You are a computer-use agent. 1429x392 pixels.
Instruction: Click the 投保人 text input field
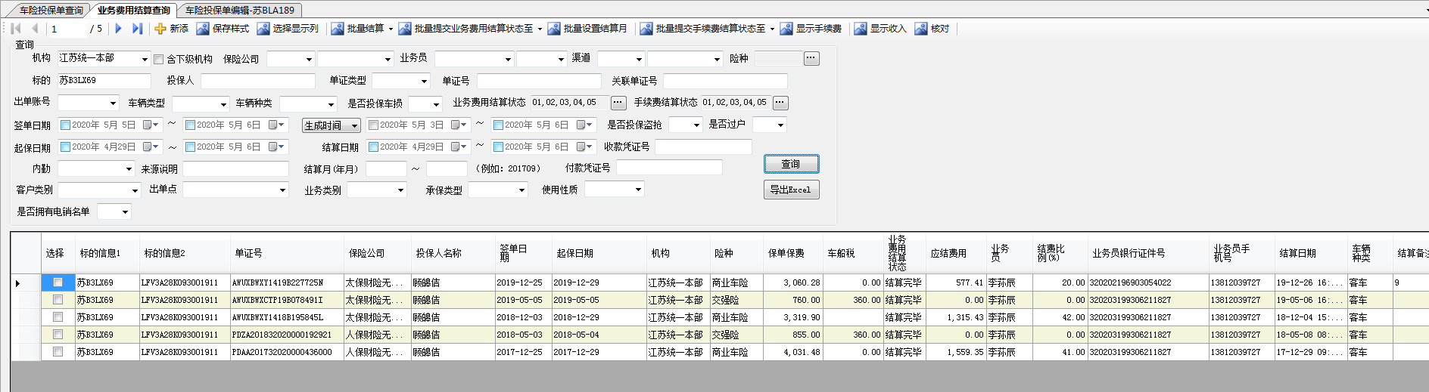tap(257, 81)
